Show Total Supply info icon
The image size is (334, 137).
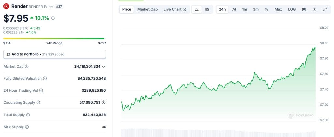28,115
